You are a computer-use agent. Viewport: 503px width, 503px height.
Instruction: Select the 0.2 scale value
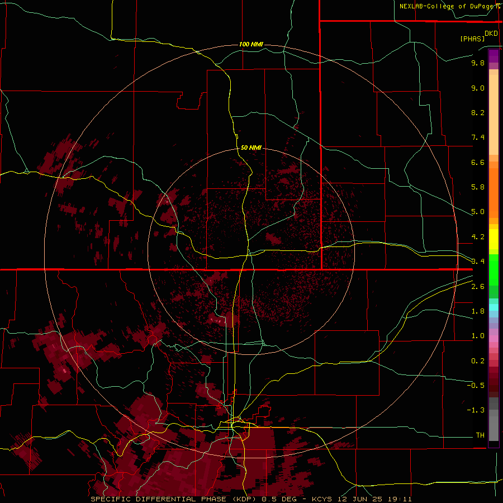pyautogui.click(x=478, y=361)
